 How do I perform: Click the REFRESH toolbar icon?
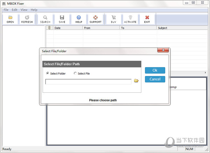27,19
